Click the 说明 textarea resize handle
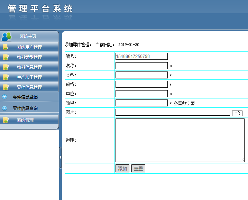The image size is (248, 200). click(x=242, y=160)
